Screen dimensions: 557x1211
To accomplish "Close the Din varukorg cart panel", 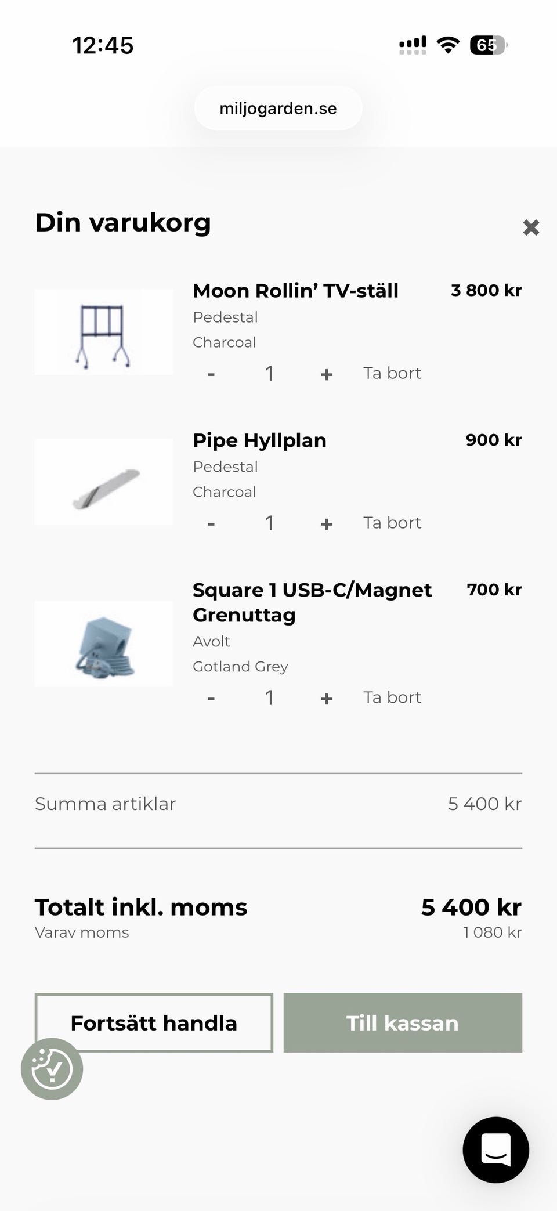I will (x=531, y=227).
